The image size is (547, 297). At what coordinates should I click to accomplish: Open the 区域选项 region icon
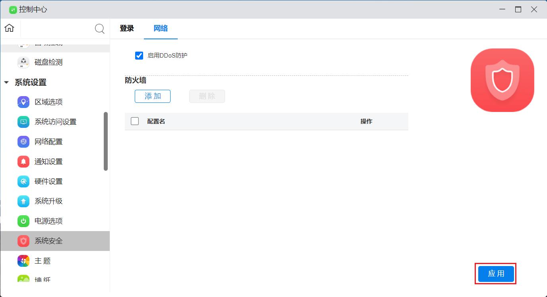[23, 102]
